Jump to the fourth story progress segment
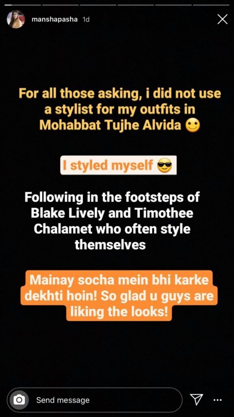 tap(136, 5)
